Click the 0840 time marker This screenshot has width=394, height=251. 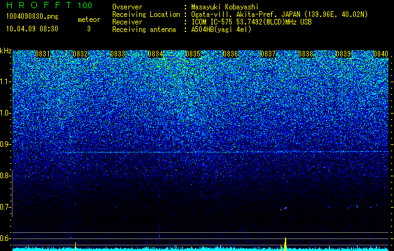(x=381, y=54)
